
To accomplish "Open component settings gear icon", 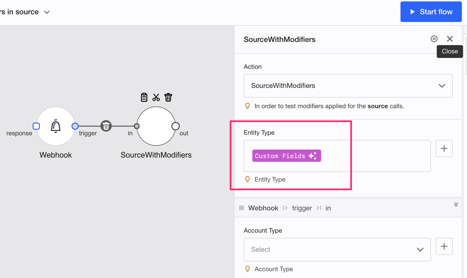I will point(434,39).
